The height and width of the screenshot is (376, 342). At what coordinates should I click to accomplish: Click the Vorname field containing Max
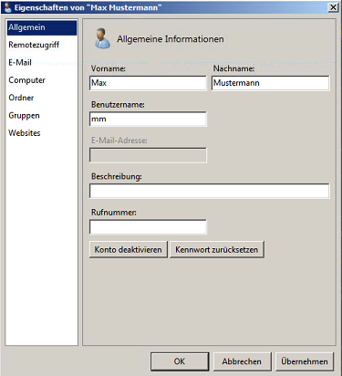[148, 83]
